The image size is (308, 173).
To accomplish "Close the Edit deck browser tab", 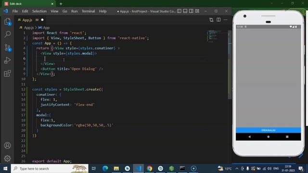I will [52, 4].
